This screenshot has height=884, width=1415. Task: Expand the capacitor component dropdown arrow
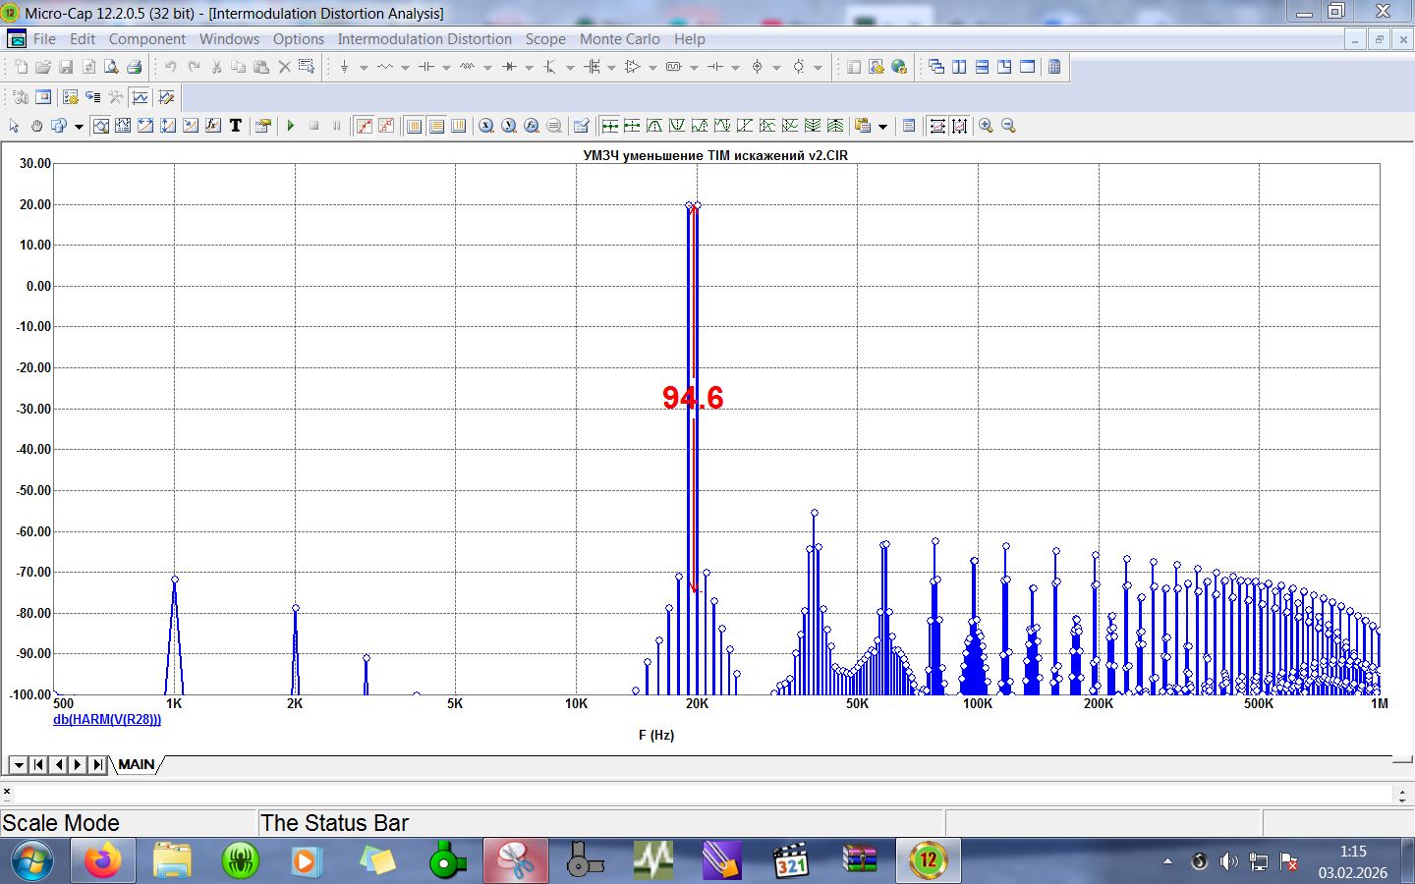click(x=446, y=68)
